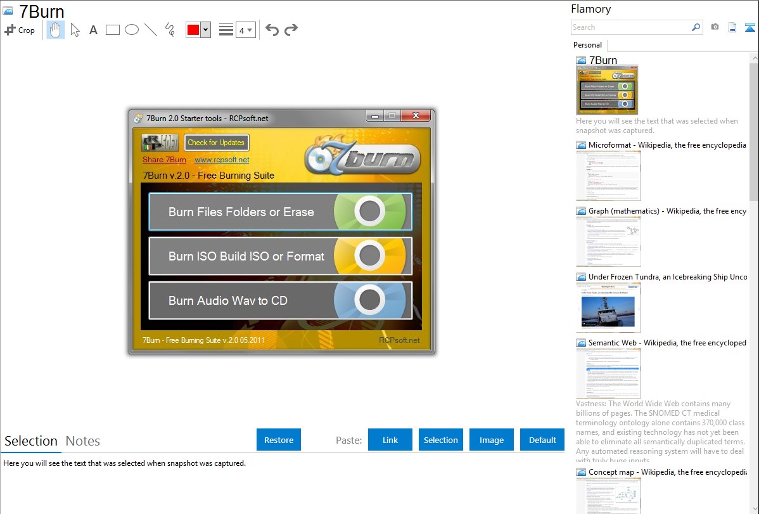Screen dimensions: 759x514
Task: Click the Restore button
Action: pyautogui.click(x=279, y=440)
